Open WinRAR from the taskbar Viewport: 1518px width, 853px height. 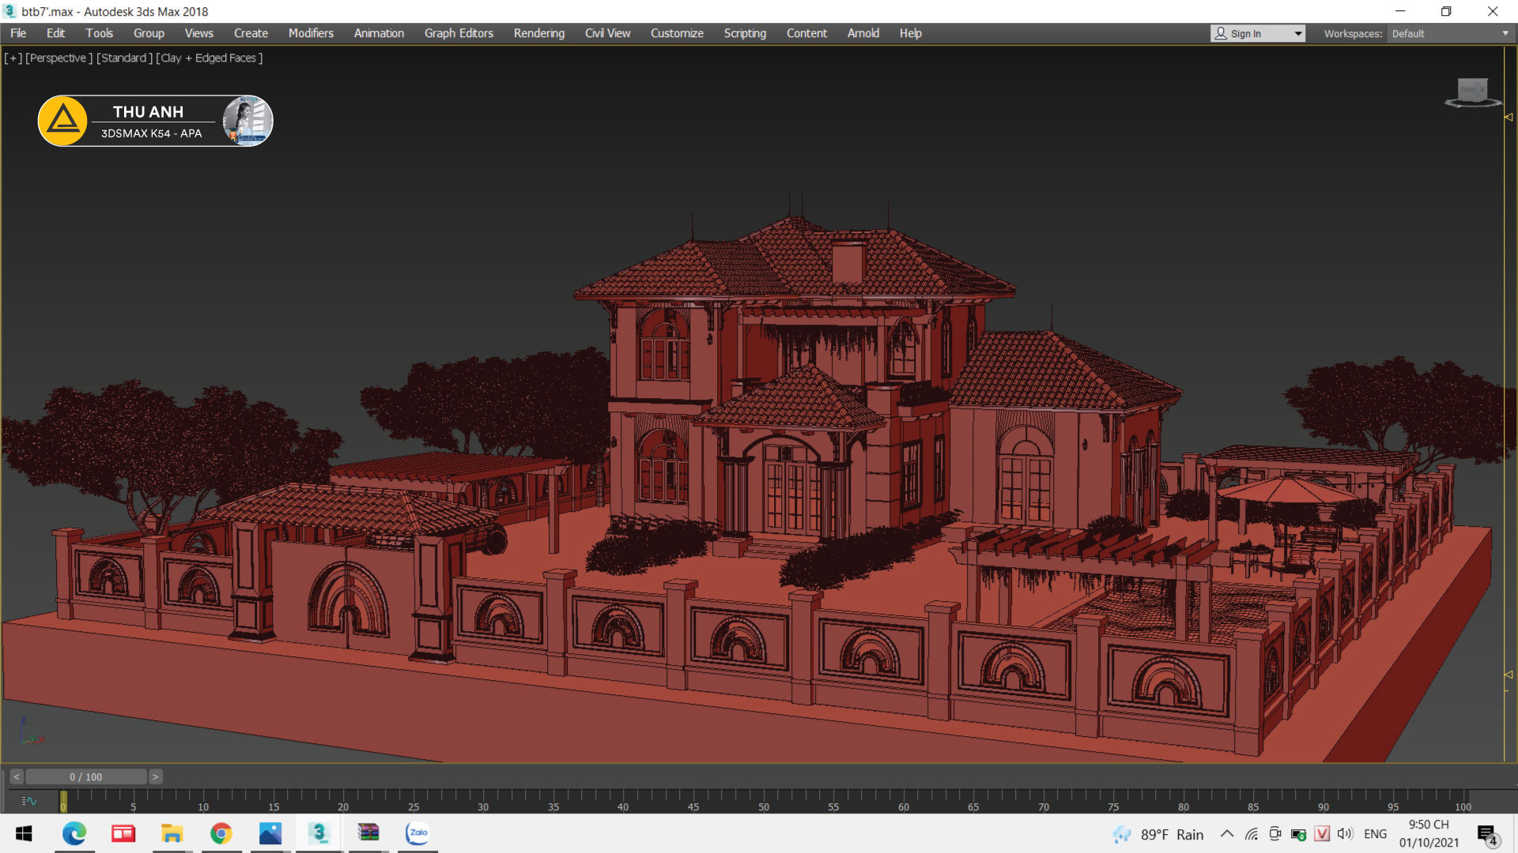(368, 833)
